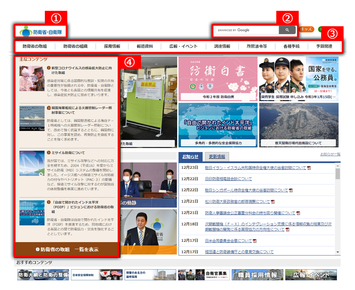Click the news list scrollbar thumb
Viewport: 355px width, 290px height.
tap(338, 174)
